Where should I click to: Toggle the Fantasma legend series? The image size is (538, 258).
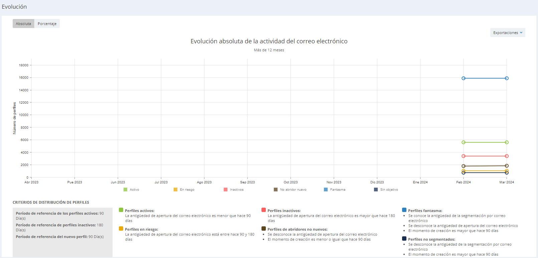335,190
